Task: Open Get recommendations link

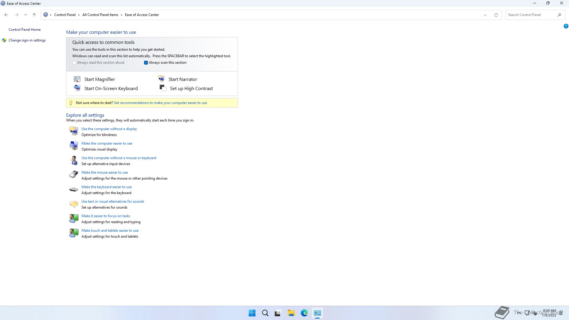Action: coord(160,103)
